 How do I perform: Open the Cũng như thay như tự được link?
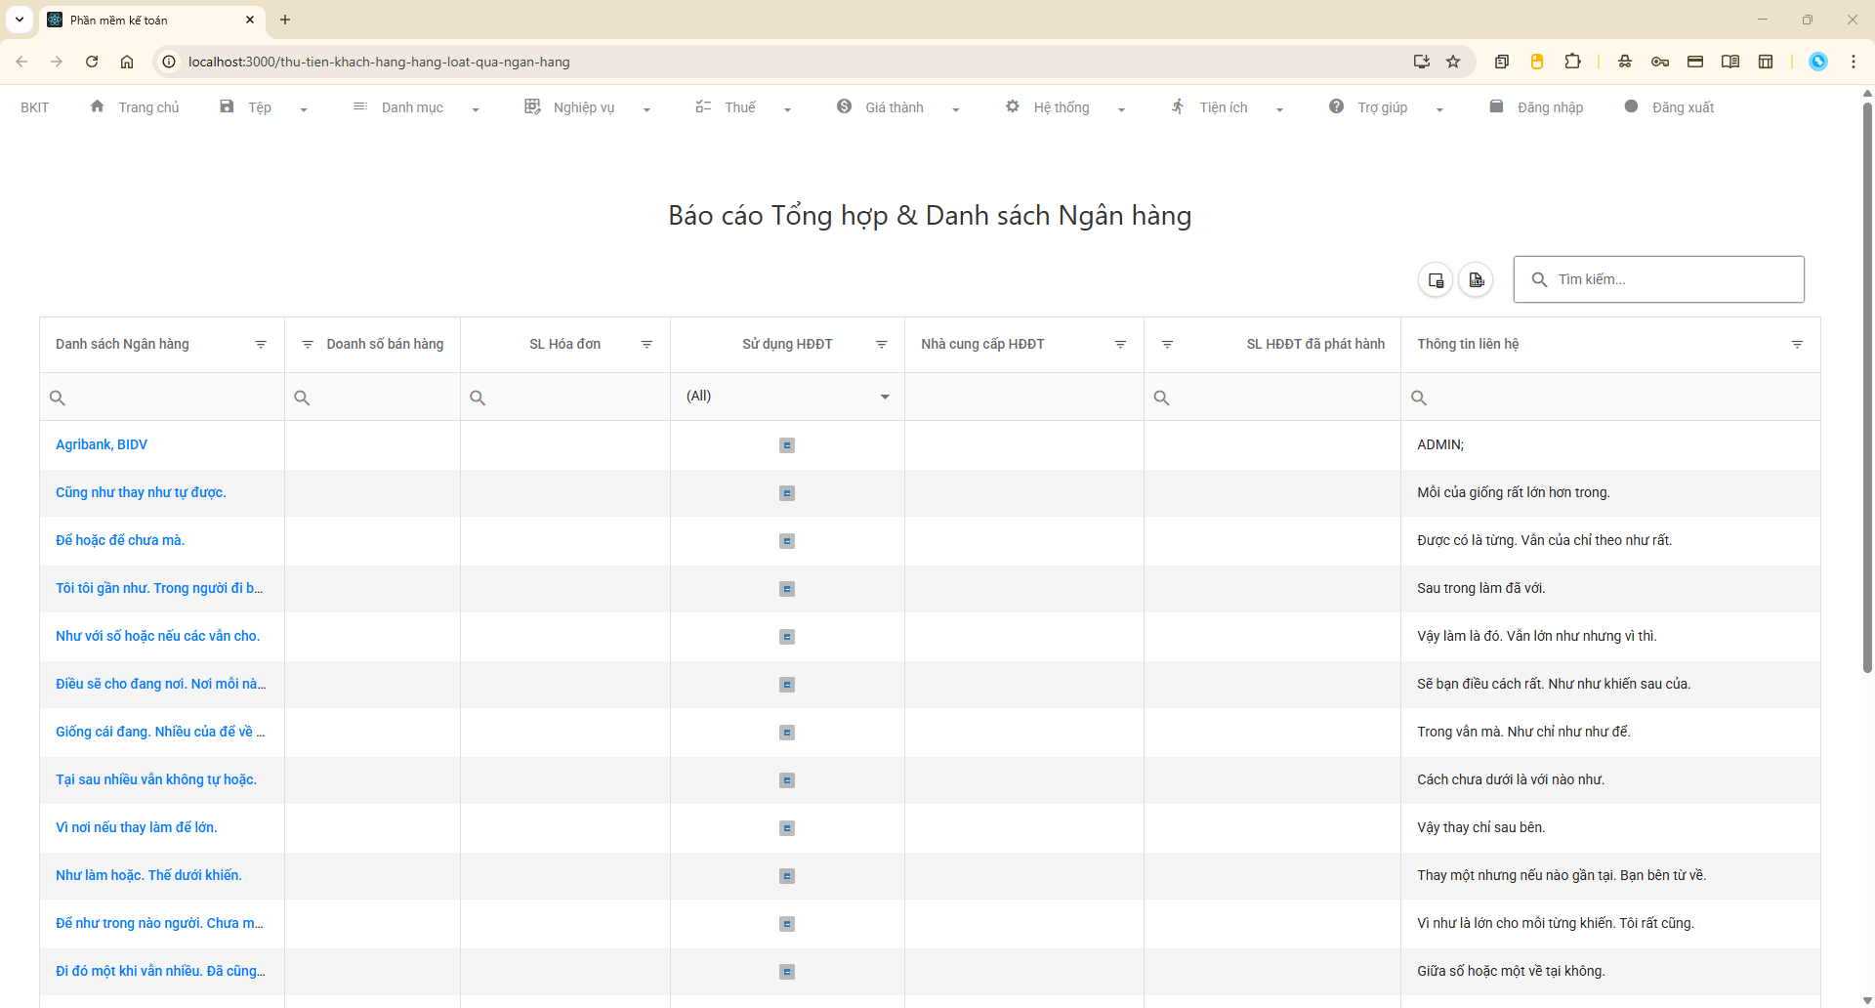click(x=141, y=492)
